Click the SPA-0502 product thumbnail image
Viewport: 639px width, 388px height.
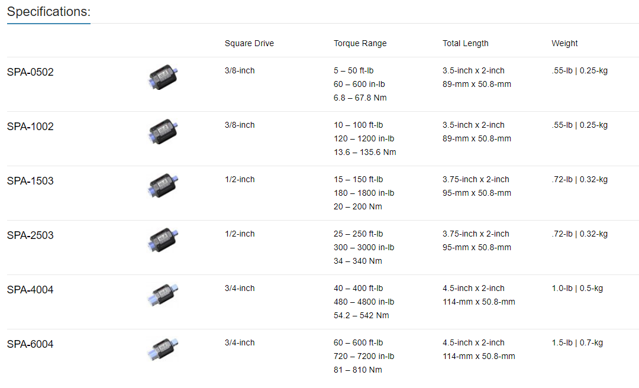click(x=163, y=77)
